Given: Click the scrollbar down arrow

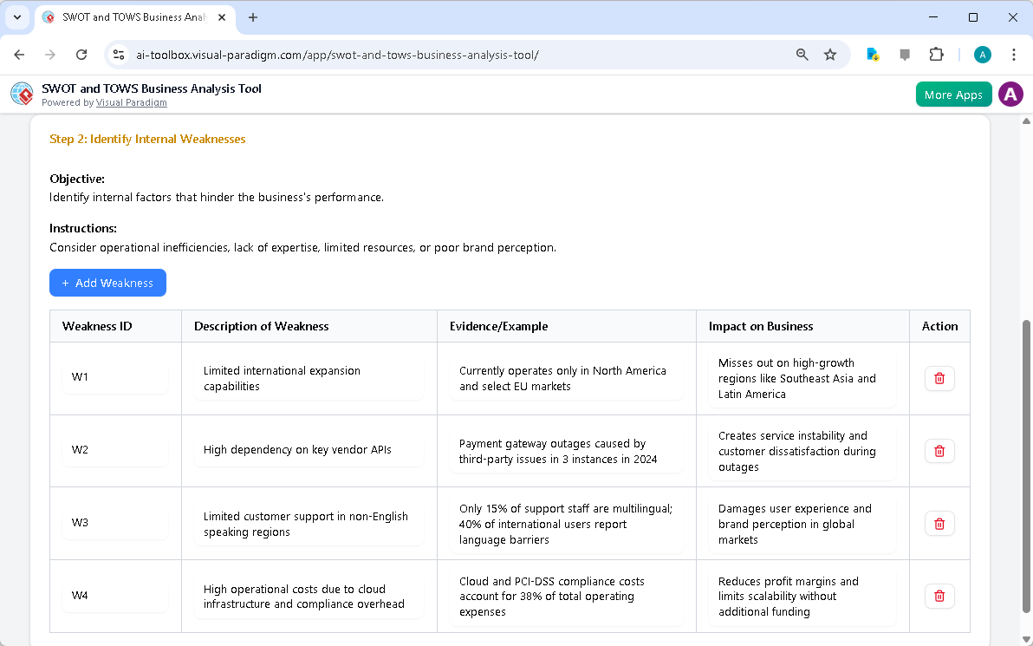Looking at the screenshot, I should click(1025, 638).
